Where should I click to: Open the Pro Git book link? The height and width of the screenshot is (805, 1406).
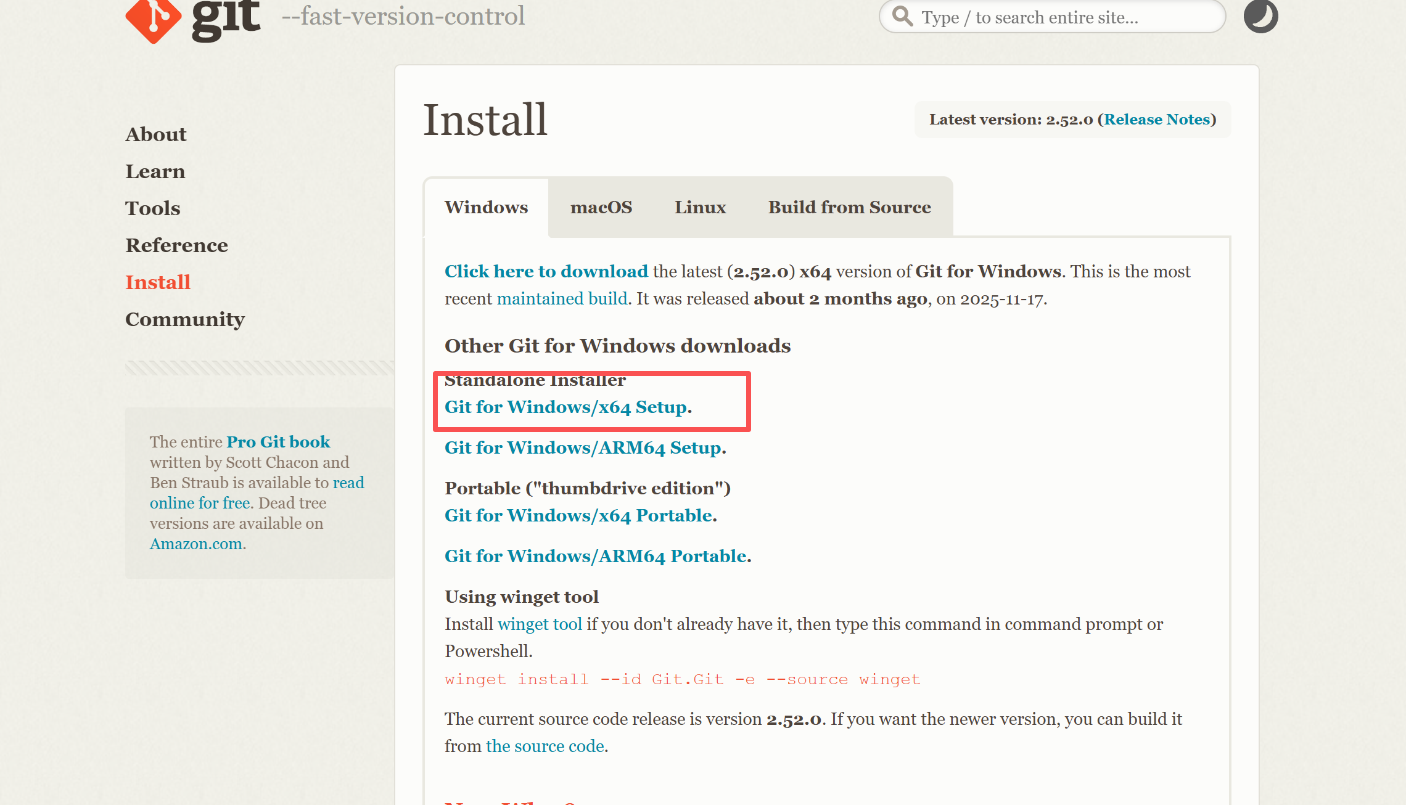(278, 442)
